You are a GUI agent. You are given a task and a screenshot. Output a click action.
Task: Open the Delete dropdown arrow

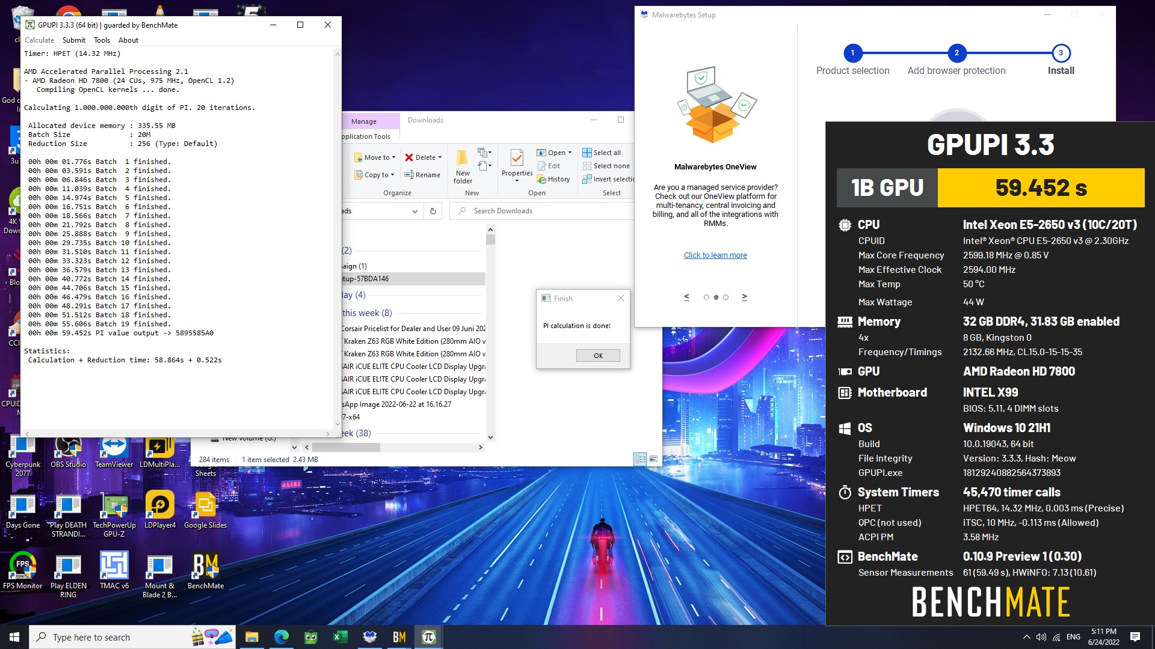(440, 157)
